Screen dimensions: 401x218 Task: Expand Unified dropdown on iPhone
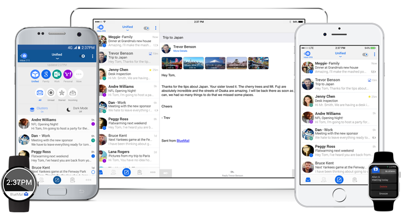point(340,54)
